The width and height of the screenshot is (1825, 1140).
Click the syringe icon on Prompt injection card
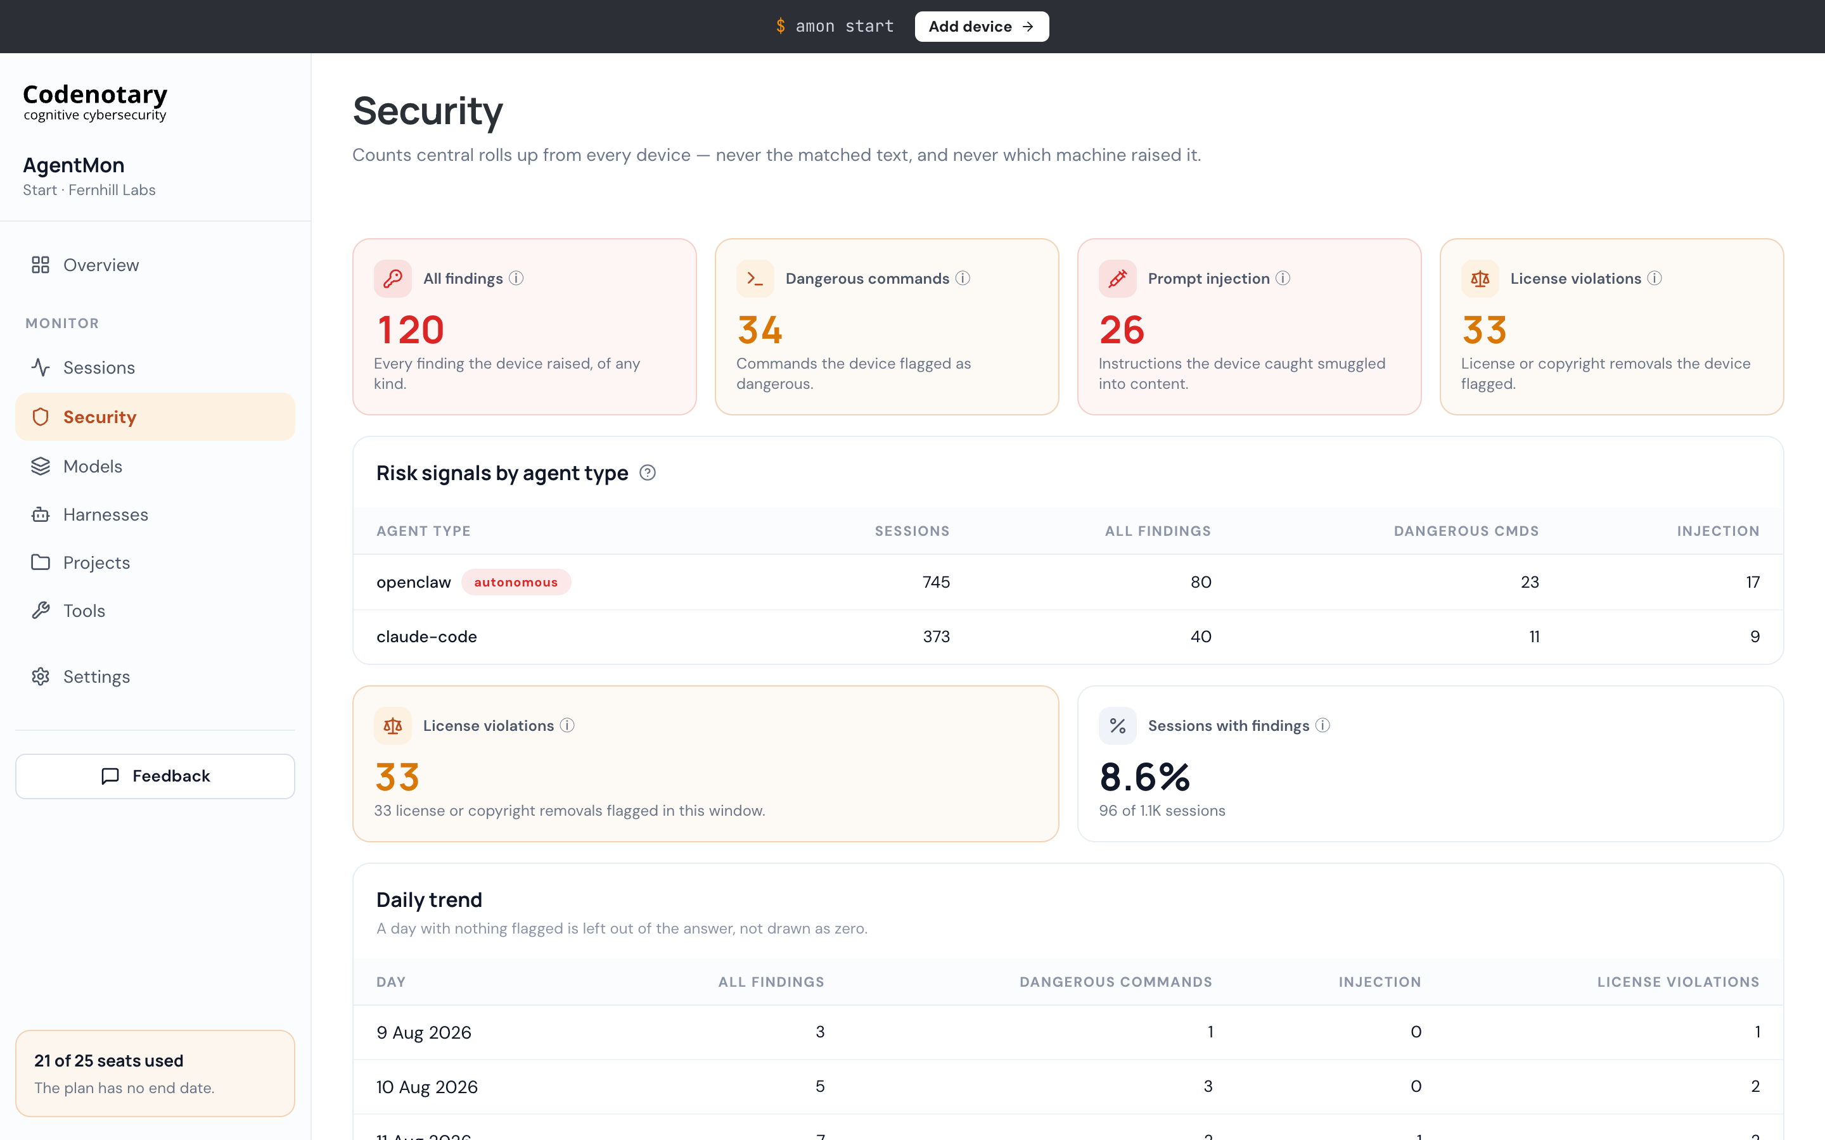coord(1118,279)
